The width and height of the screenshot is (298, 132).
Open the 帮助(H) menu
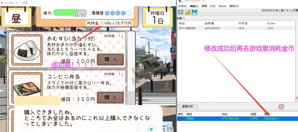(234, 6)
